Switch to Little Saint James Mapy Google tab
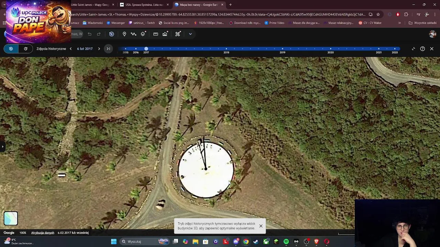Screen dimensions: 440x247 [x=90, y=5]
